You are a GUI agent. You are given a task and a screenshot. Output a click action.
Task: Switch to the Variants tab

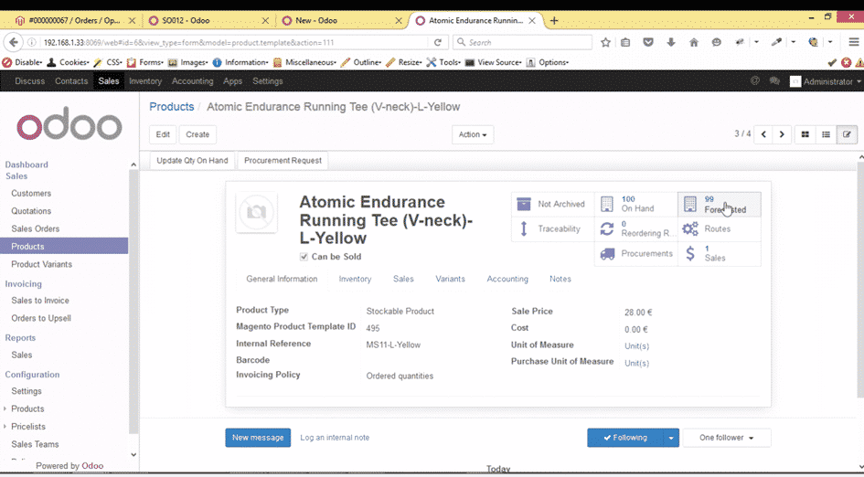pyautogui.click(x=450, y=280)
